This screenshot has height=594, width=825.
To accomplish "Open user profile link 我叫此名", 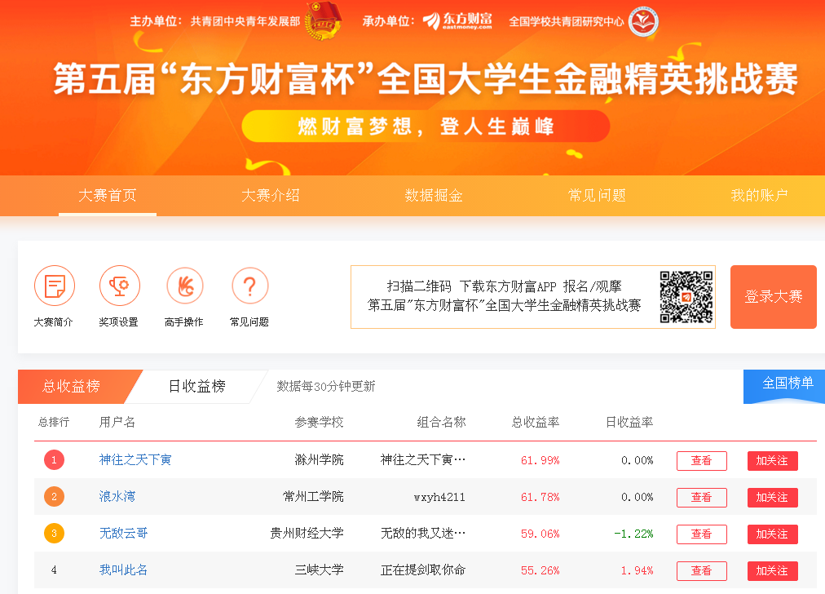I will click(x=124, y=570).
